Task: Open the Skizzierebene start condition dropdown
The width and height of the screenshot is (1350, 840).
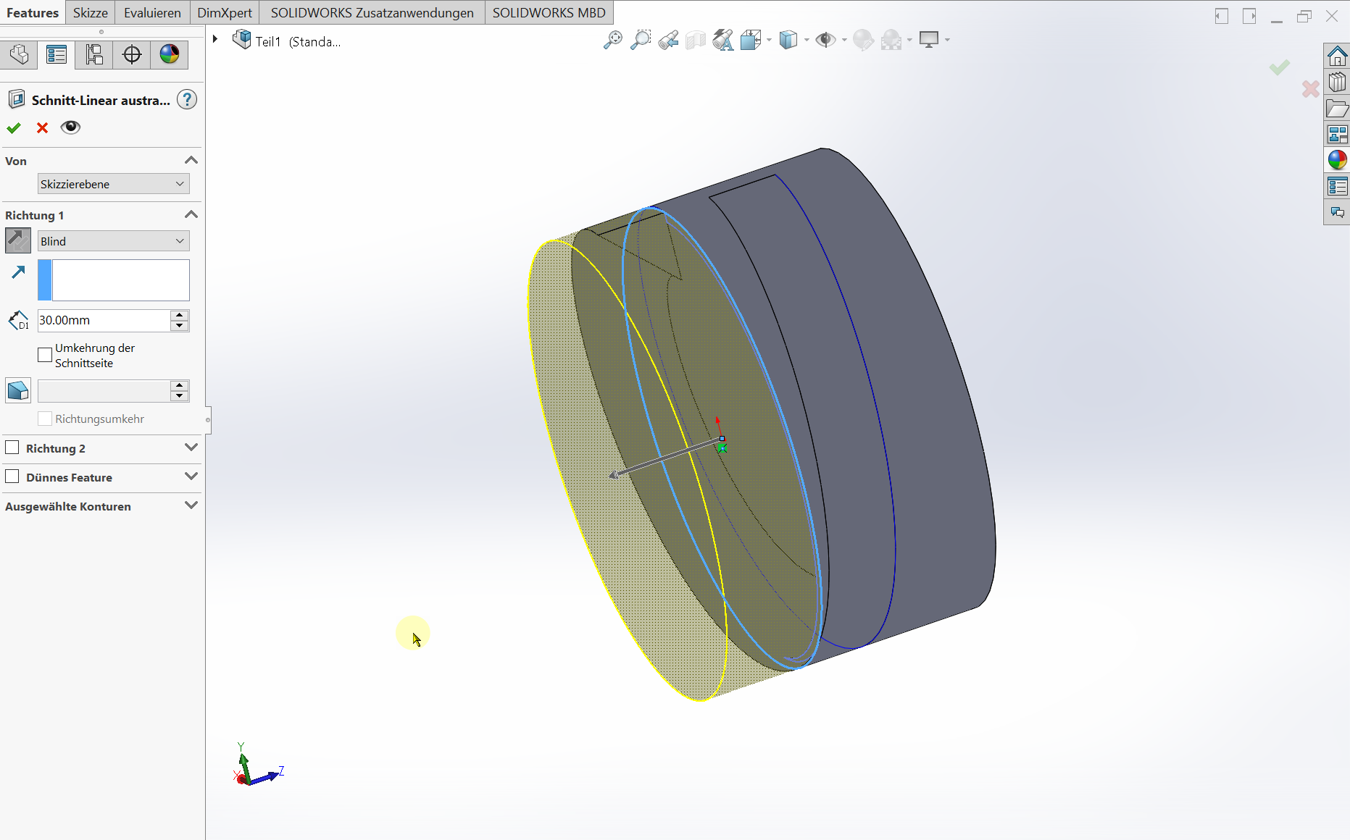Action: (113, 184)
